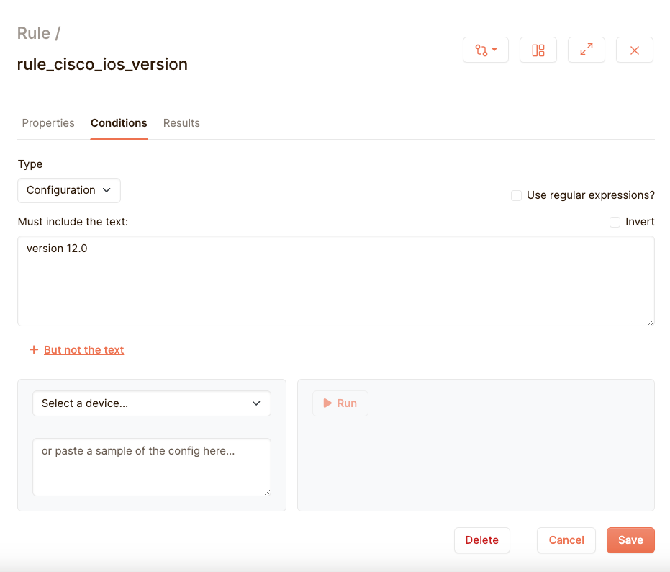This screenshot has height=572, width=670.
Task: Switch to the Results tab
Action: tap(181, 123)
